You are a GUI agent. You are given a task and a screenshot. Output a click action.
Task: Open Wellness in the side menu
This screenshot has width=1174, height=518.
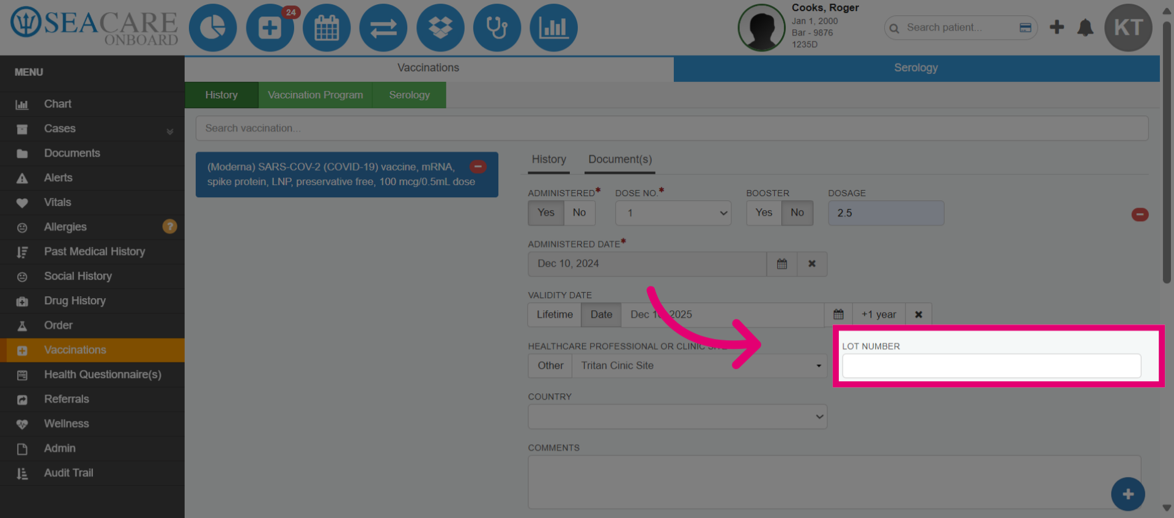click(x=92, y=424)
